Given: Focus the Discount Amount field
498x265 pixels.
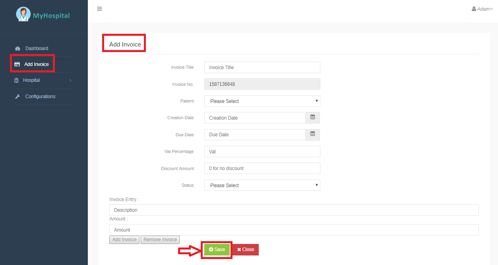Looking at the screenshot, I should [x=262, y=168].
